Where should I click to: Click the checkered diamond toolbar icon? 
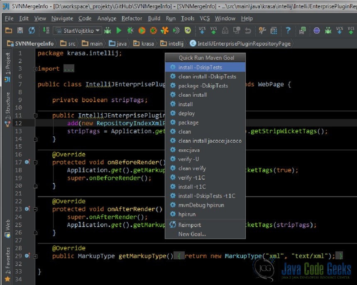click(176, 30)
